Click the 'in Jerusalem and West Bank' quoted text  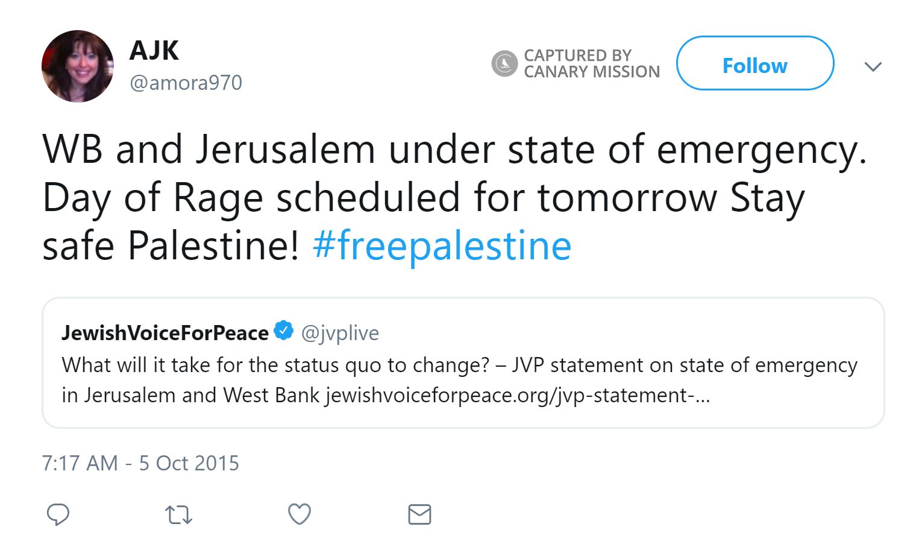coord(192,395)
